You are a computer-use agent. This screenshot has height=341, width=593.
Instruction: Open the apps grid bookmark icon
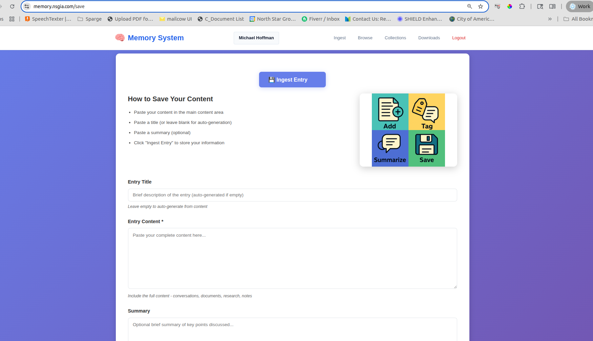pos(12,19)
